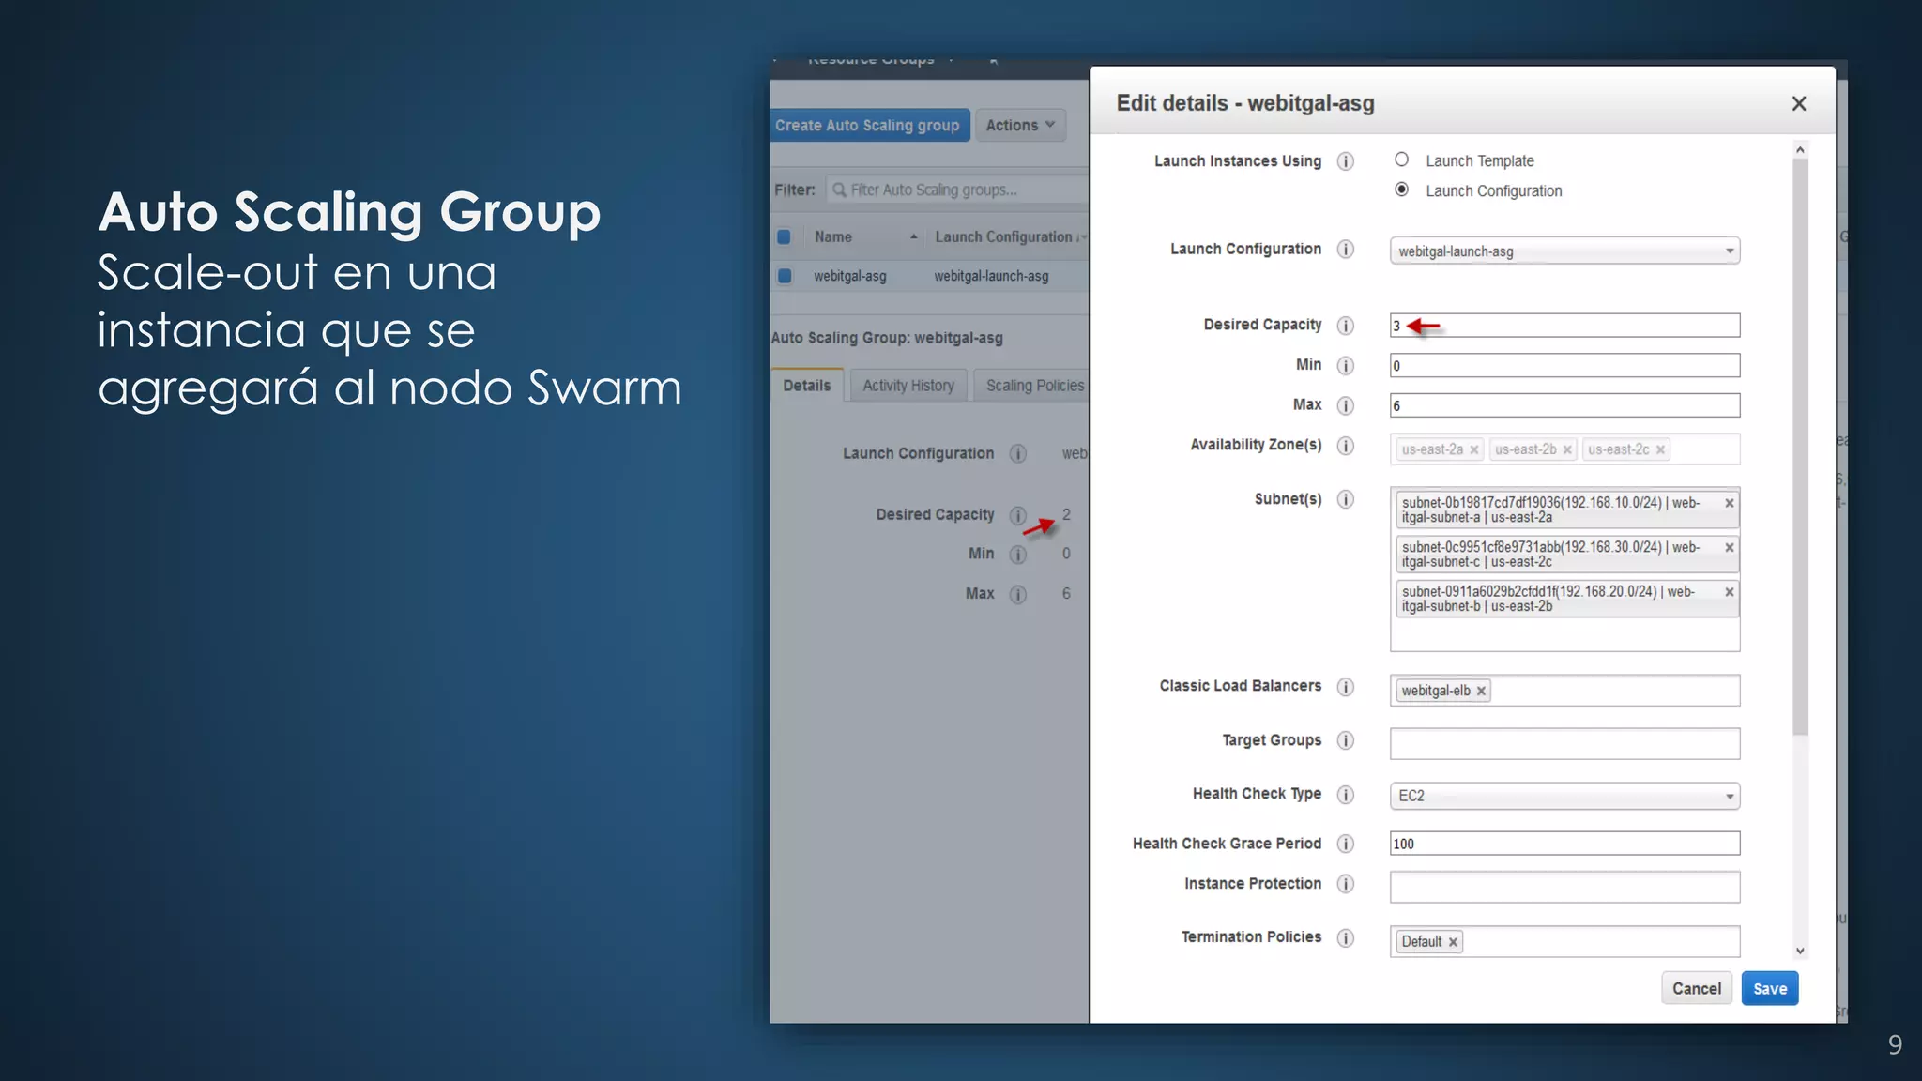
Task: Click the Instance Protection input field
Action: 1564,887
